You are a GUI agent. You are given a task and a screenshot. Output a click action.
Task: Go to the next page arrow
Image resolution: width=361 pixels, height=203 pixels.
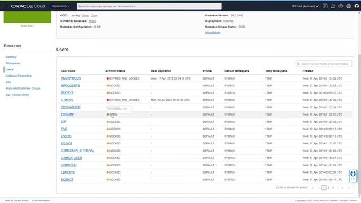pyautogui.click(x=342, y=188)
